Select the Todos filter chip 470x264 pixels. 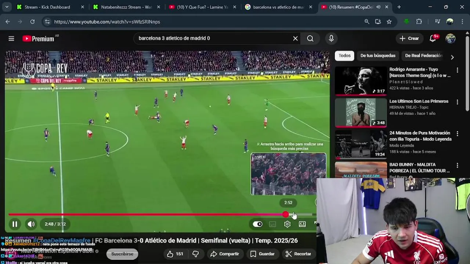point(344,56)
